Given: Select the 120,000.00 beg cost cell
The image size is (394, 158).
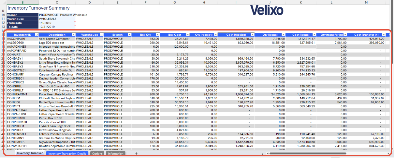Looking at the screenshot, I should pyautogui.click(x=175, y=46).
